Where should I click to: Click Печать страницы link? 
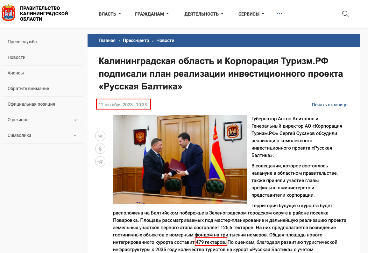(x=330, y=105)
